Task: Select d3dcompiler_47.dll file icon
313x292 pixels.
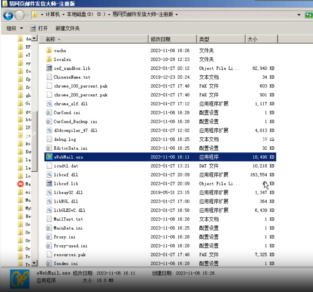Action: coord(49,130)
